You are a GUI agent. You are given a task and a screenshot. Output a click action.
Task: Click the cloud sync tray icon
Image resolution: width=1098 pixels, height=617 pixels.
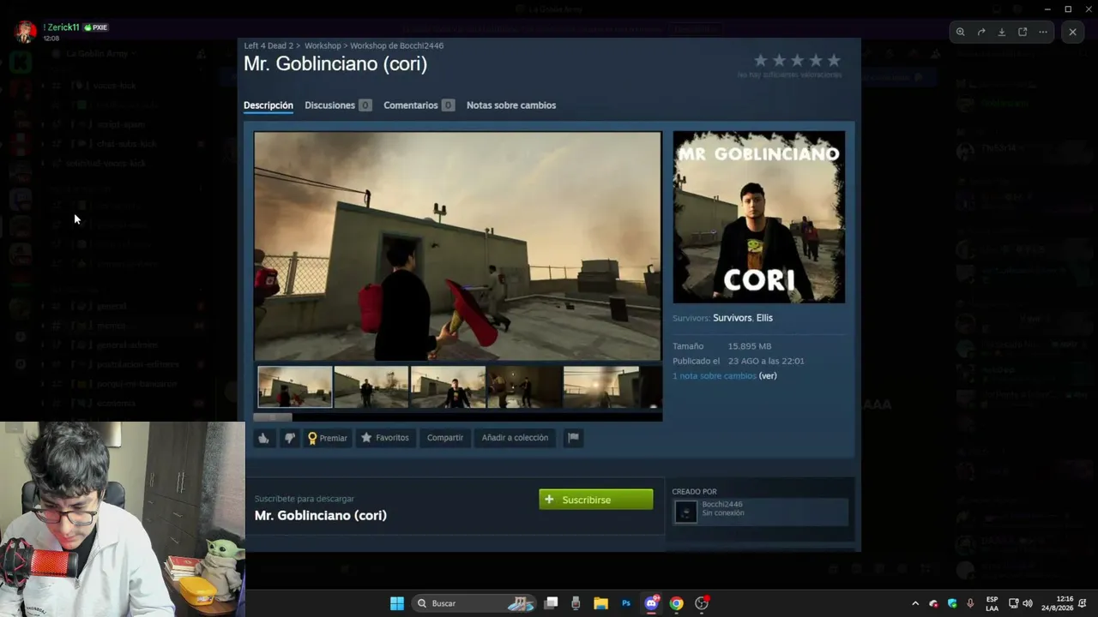(934, 603)
